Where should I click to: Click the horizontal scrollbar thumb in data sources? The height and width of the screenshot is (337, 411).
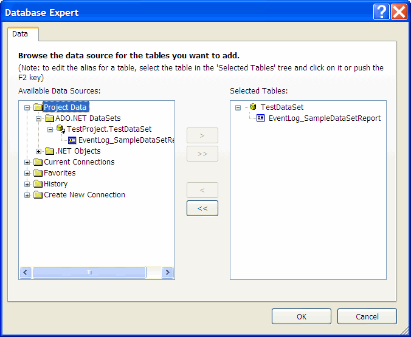coord(89,273)
